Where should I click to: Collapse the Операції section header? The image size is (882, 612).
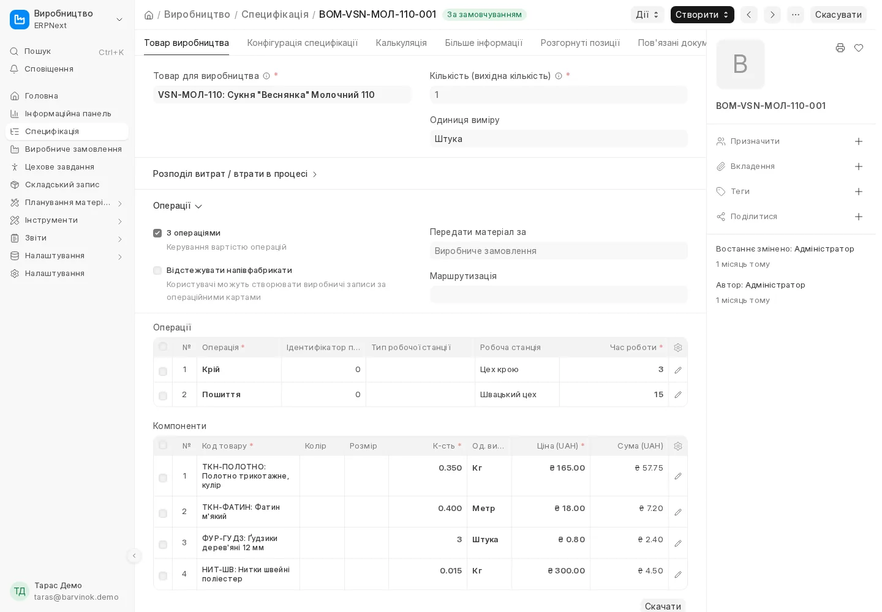pyautogui.click(x=178, y=206)
